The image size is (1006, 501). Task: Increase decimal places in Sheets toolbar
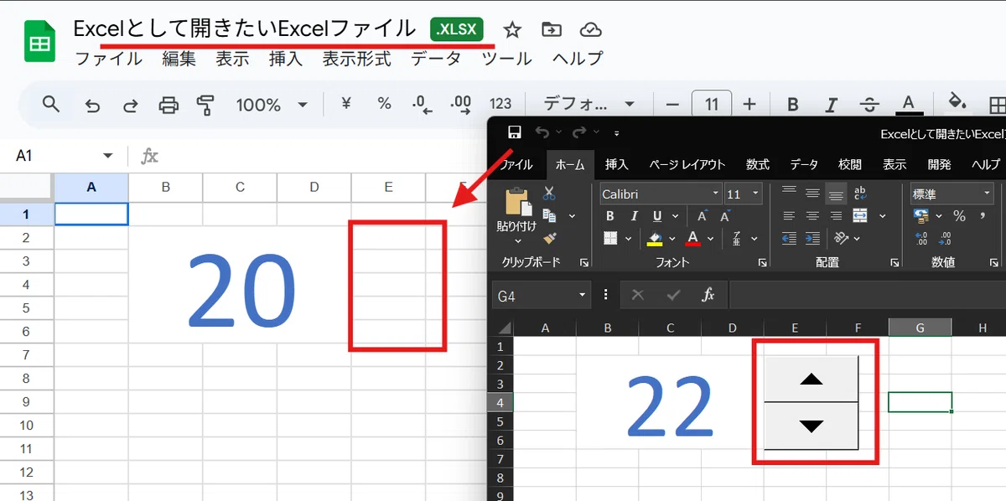tap(461, 104)
